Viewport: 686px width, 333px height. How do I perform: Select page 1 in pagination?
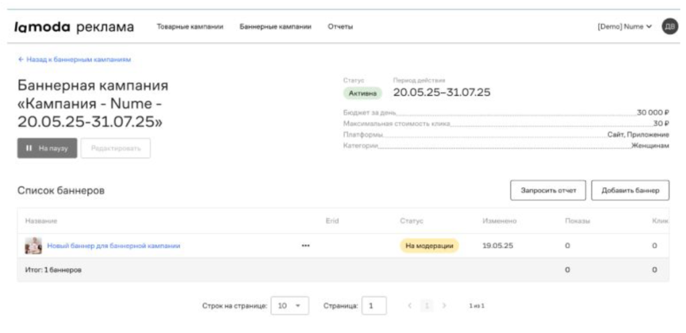pos(427,306)
